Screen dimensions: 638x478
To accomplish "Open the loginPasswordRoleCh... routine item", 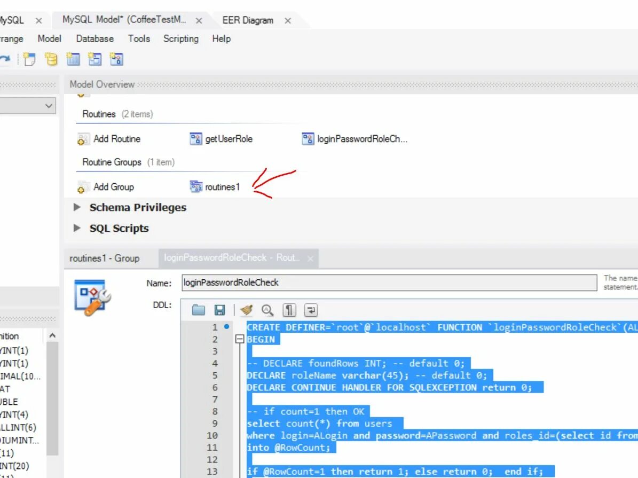I will click(355, 139).
